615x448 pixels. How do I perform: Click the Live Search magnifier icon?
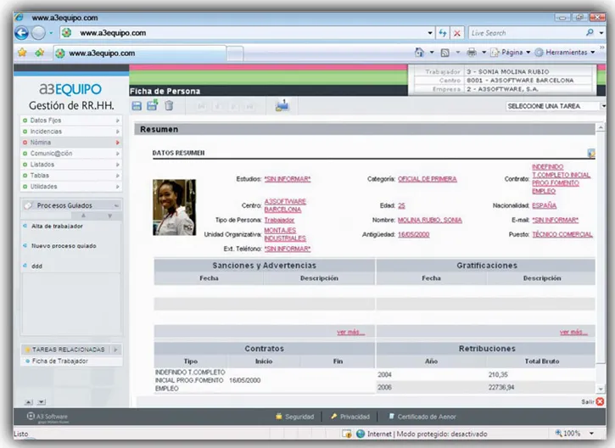590,32
